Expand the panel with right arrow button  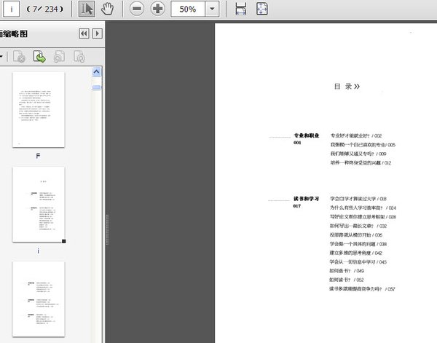[98, 33]
